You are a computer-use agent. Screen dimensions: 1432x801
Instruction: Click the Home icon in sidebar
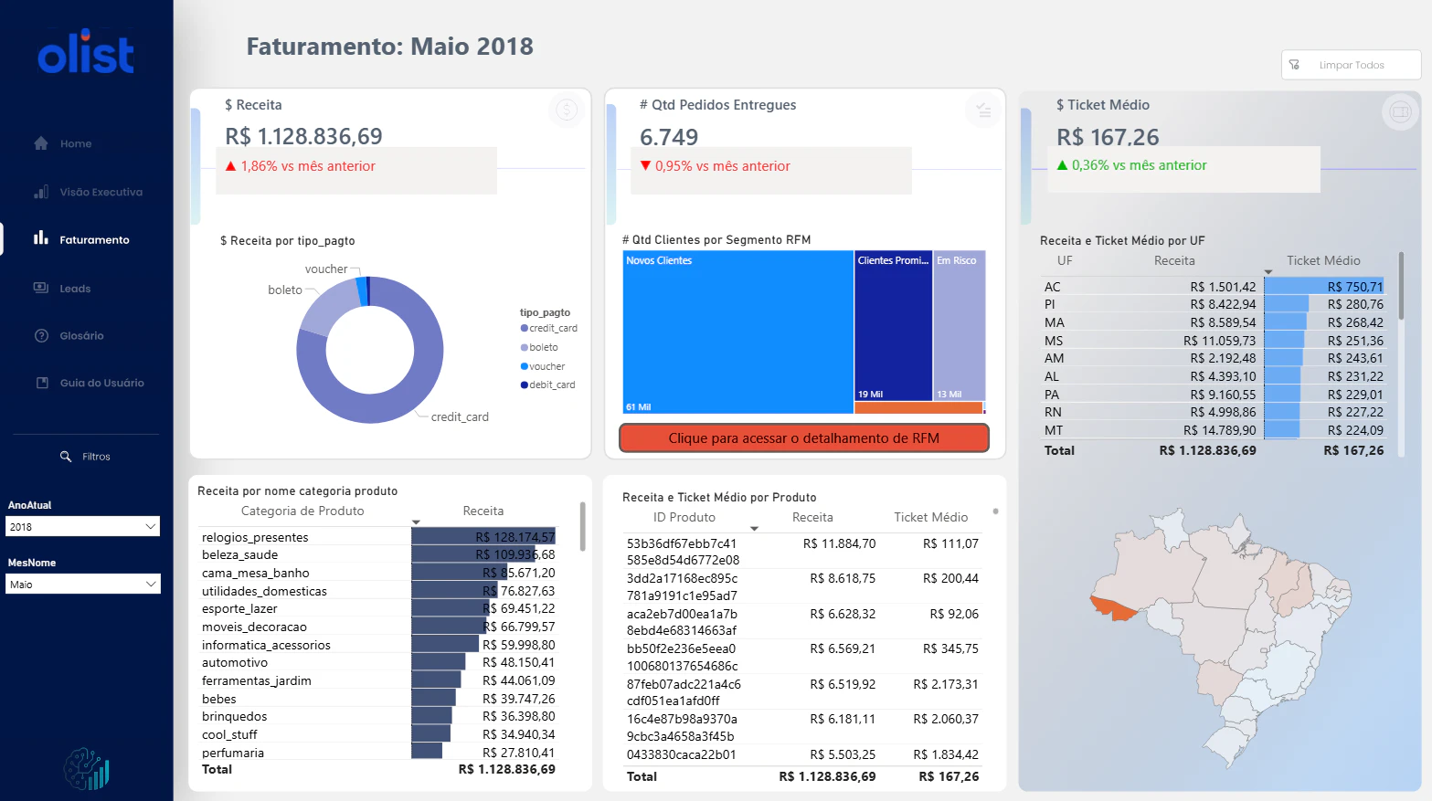[40, 143]
